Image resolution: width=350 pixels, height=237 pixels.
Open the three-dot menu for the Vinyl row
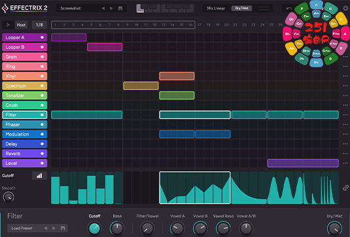coord(345,76)
